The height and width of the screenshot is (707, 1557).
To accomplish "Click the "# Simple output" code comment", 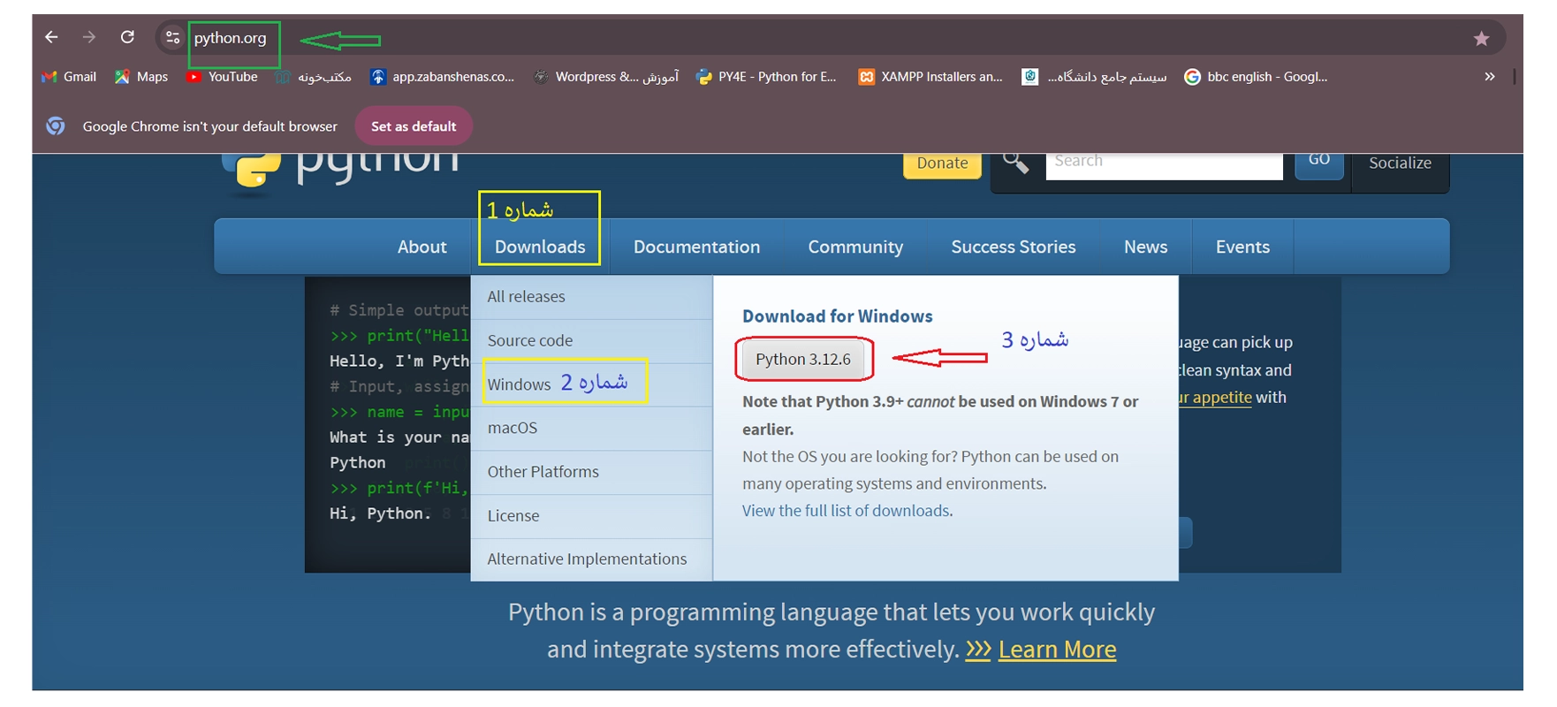I will click(x=399, y=310).
